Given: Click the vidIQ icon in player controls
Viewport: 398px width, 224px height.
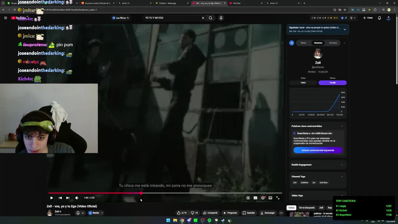Looking at the screenshot, I should point(248,198).
